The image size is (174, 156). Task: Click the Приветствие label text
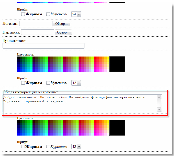14,41
